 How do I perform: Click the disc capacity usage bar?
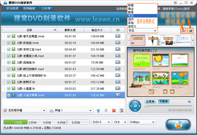[47, 122]
